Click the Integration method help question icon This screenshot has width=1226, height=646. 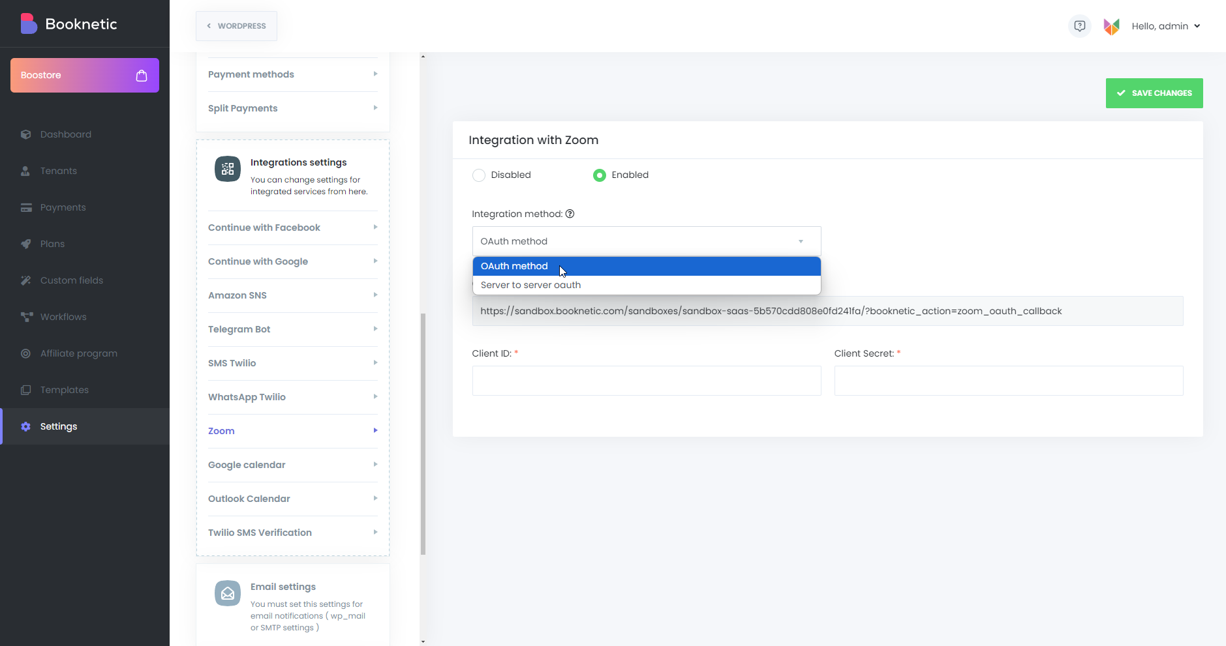pyautogui.click(x=570, y=214)
